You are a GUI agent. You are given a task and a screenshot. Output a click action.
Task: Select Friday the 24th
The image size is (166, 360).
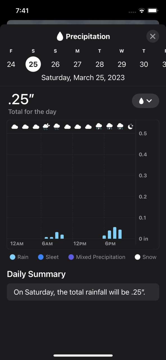coord(11,64)
